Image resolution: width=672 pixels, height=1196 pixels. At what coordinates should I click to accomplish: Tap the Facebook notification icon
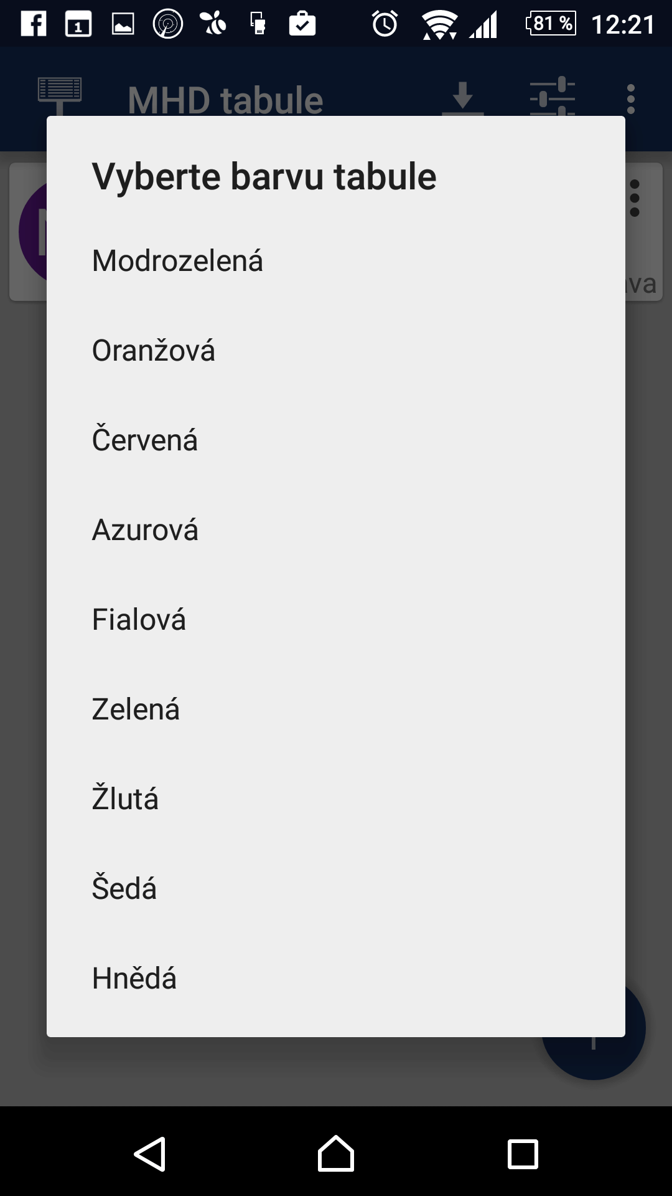(34, 24)
